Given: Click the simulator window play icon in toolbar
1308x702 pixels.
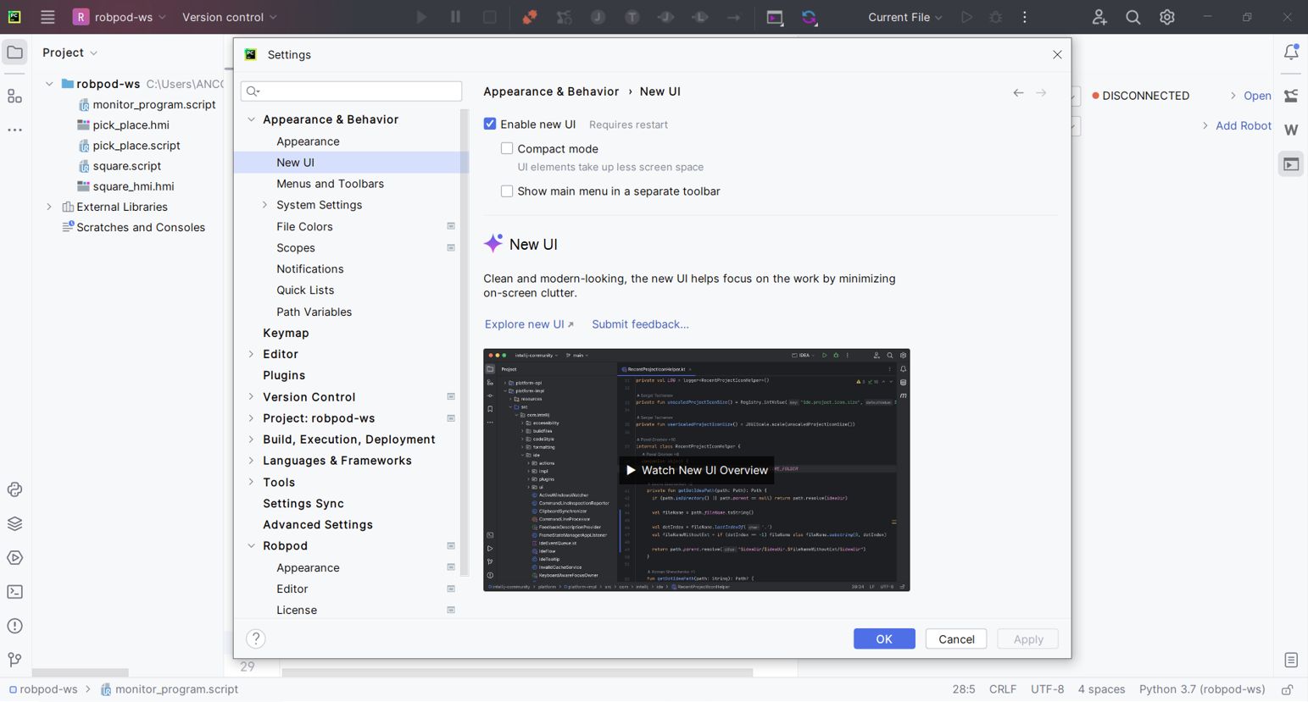Looking at the screenshot, I should point(775,17).
